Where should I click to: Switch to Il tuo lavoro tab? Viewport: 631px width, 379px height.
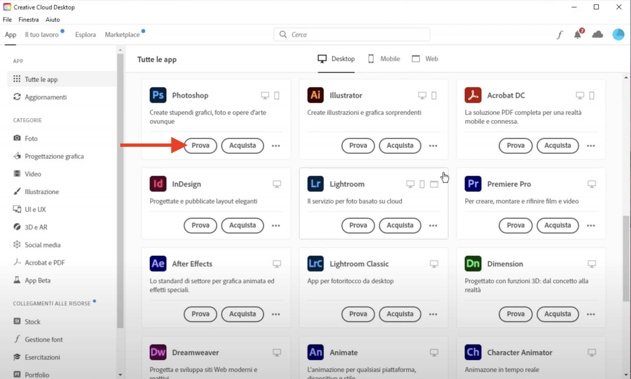(x=42, y=34)
